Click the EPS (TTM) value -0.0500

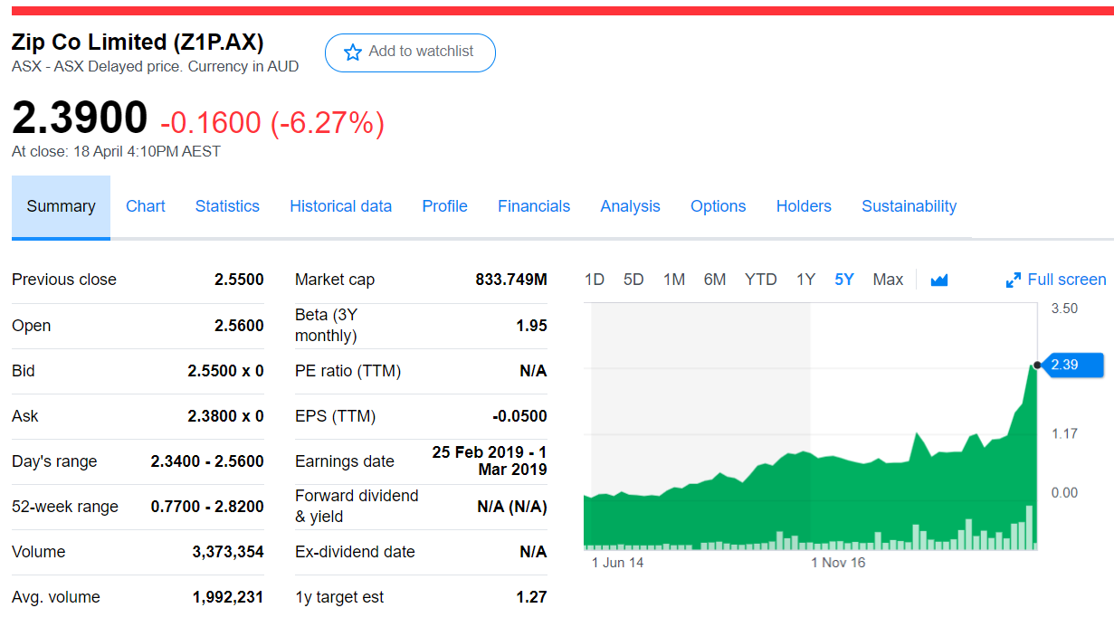click(519, 416)
